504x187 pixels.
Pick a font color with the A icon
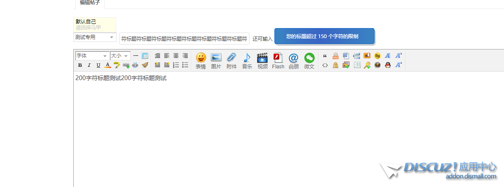[108, 65]
